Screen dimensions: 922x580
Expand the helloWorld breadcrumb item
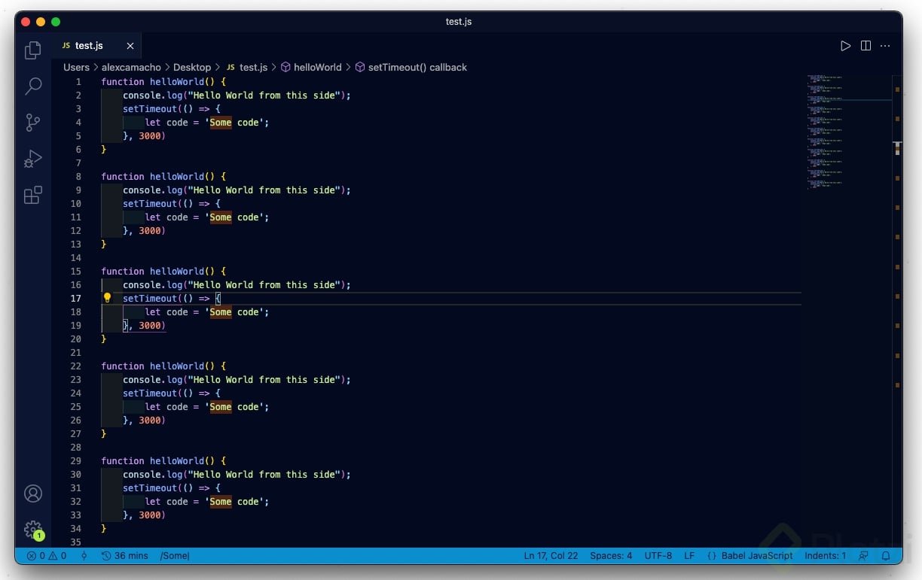click(318, 67)
